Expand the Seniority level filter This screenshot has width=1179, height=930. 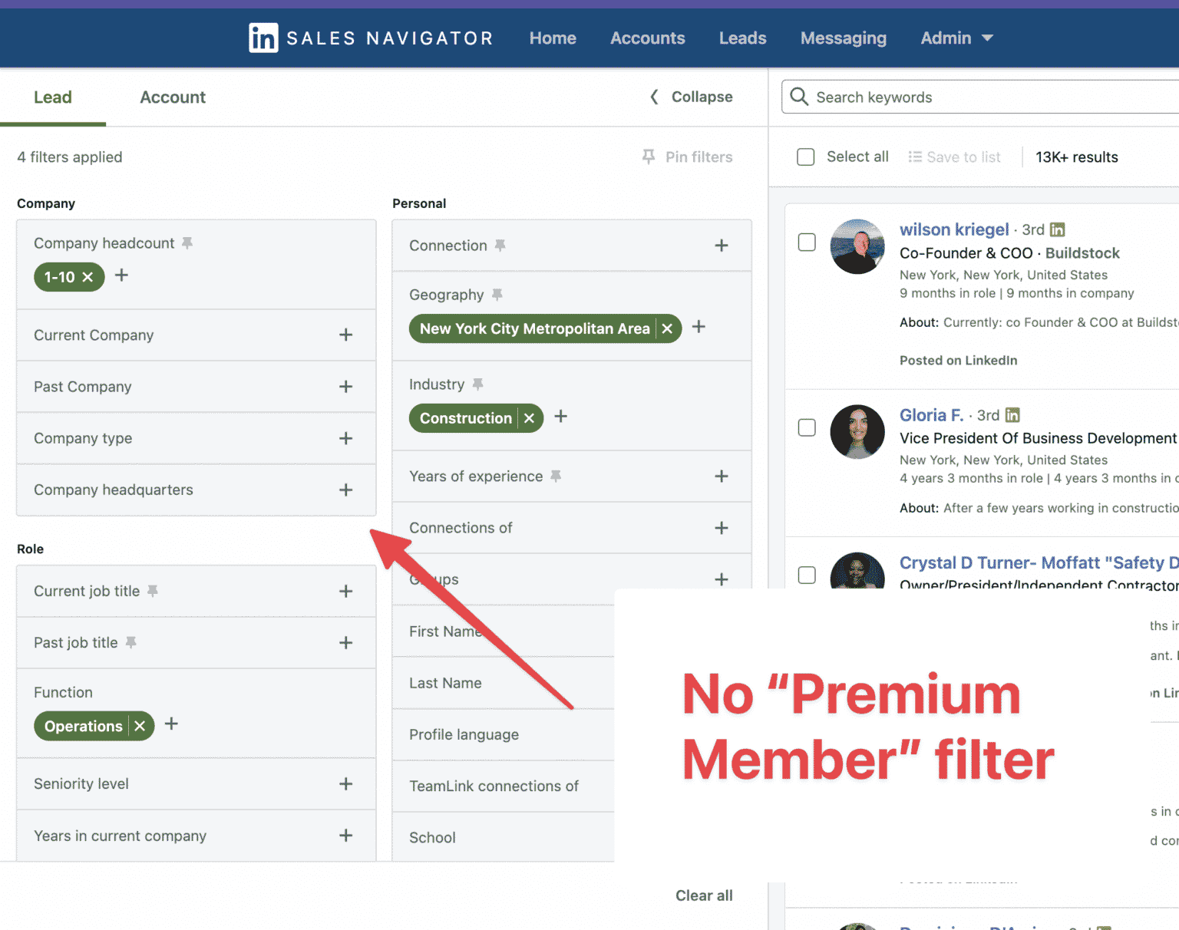[x=346, y=783]
